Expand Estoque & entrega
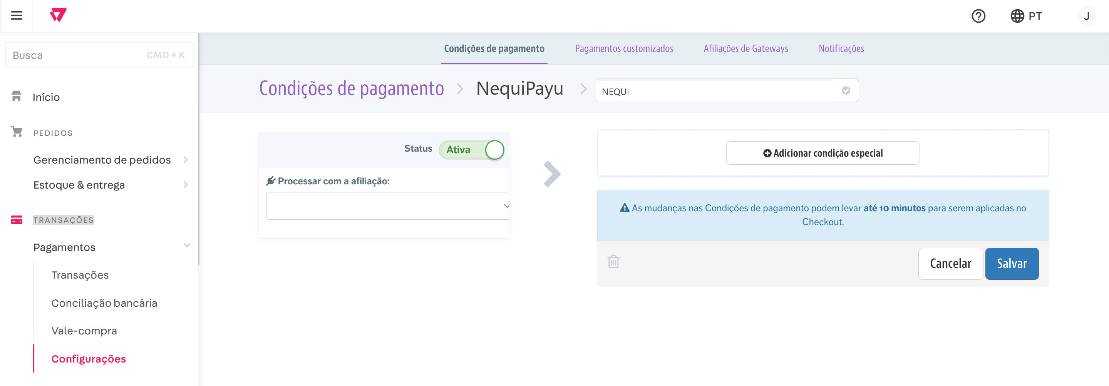 (x=111, y=185)
